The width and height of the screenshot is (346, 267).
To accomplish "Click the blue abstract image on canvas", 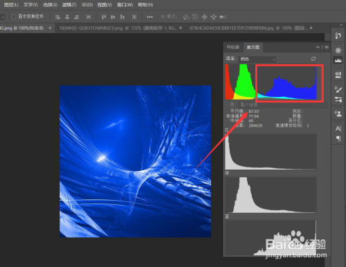I will [135, 161].
